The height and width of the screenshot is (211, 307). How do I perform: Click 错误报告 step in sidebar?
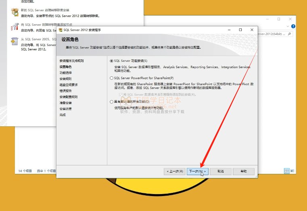coord(66,91)
